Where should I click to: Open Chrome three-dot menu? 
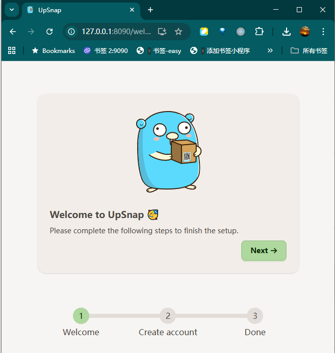[x=323, y=32]
